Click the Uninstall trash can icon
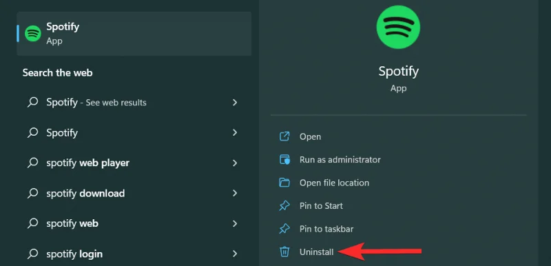Screen dimensions: 551x266 point(284,252)
